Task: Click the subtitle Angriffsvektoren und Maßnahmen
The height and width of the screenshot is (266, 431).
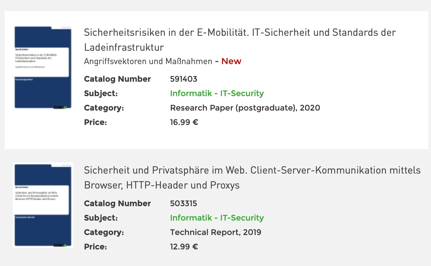Action: 148,61
